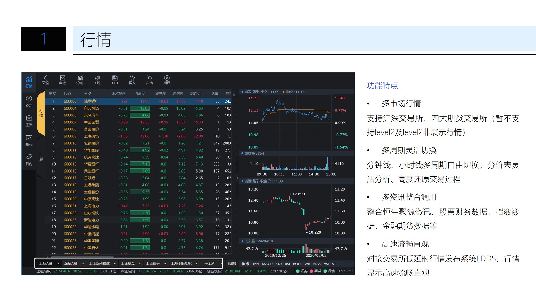Click the 回退 back icon
The image size is (536, 301).
(46, 80)
